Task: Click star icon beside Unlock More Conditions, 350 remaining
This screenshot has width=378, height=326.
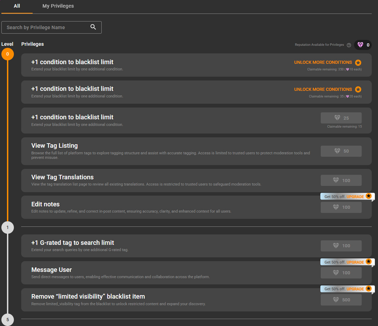Action: point(358,63)
